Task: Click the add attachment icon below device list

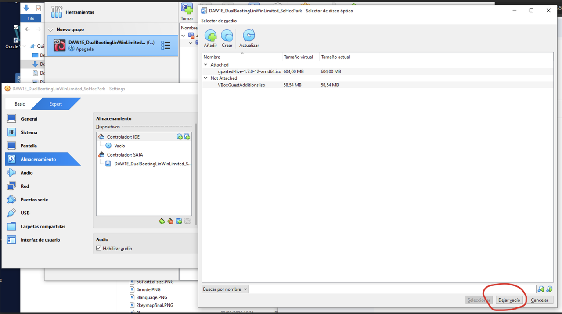Action: coord(179,221)
